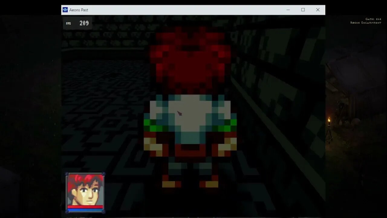Click the pixelated red-haired character sprite
This screenshot has width=387, height=218.
click(x=190, y=107)
